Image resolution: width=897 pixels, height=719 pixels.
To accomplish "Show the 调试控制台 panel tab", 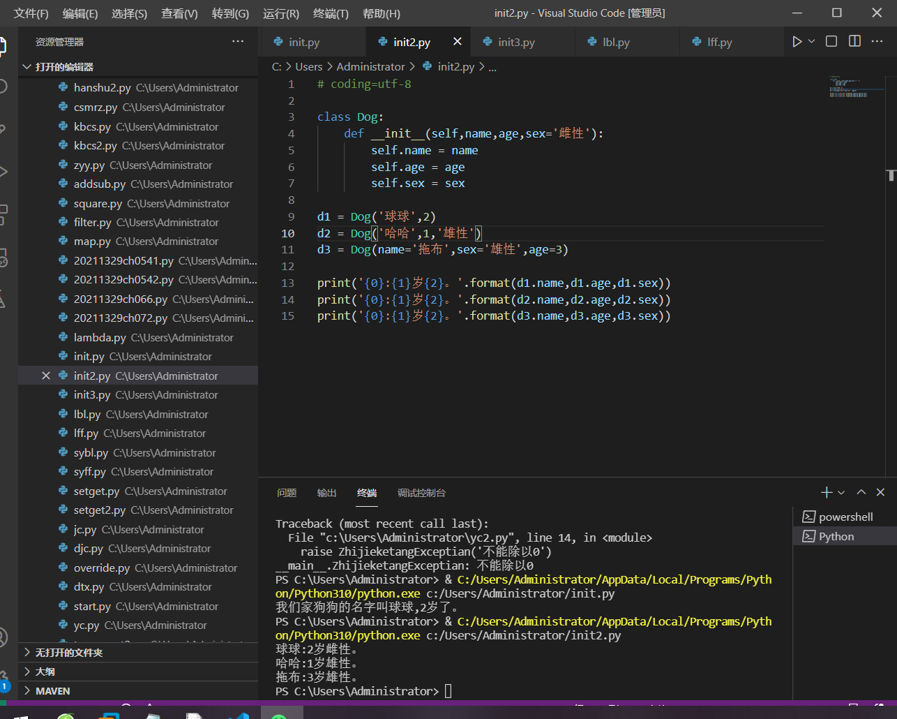I will [x=421, y=493].
